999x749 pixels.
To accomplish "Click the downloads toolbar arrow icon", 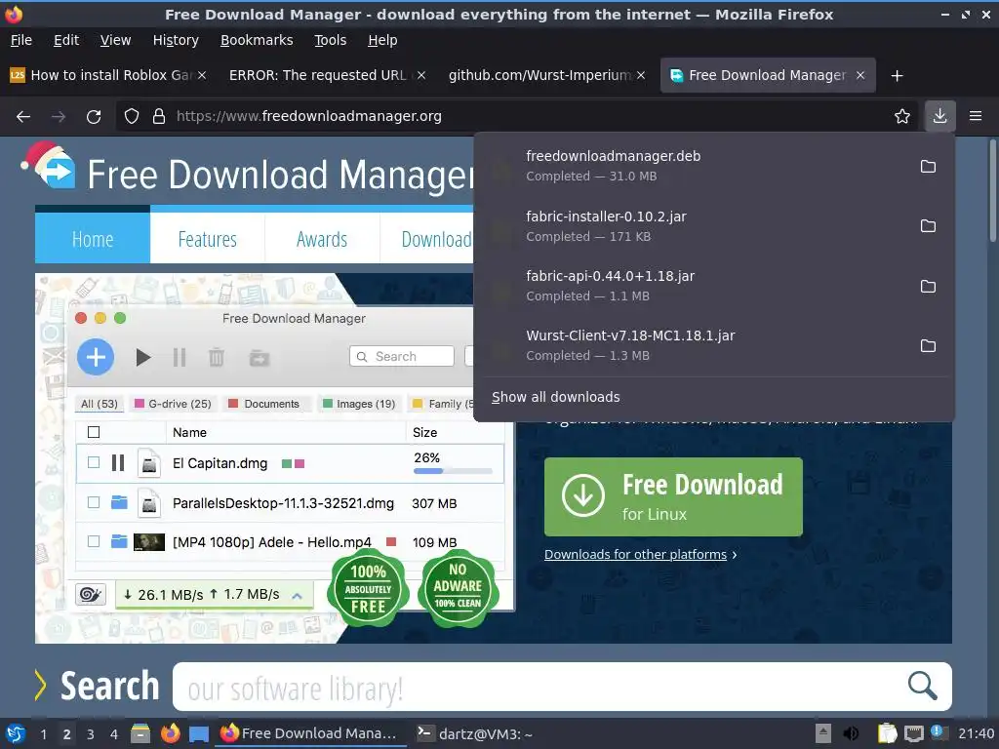I will pos(939,116).
